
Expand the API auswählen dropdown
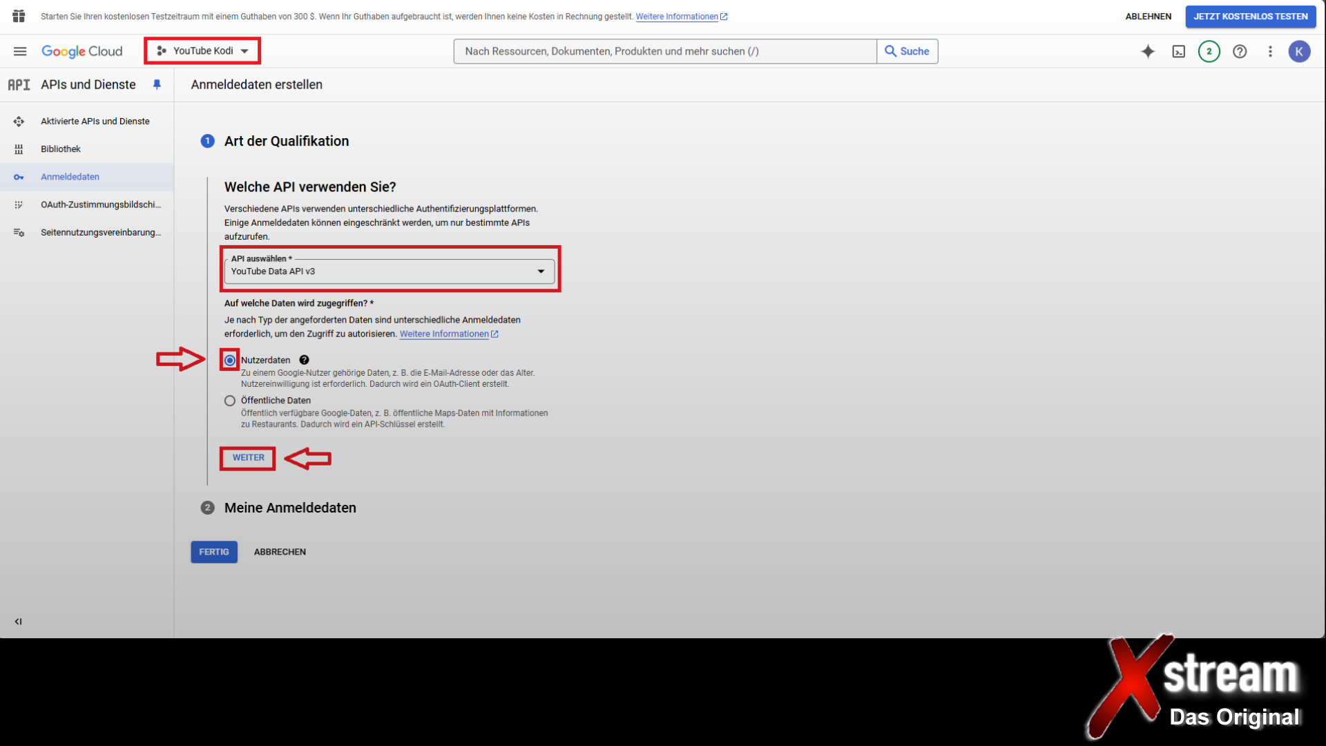click(389, 271)
